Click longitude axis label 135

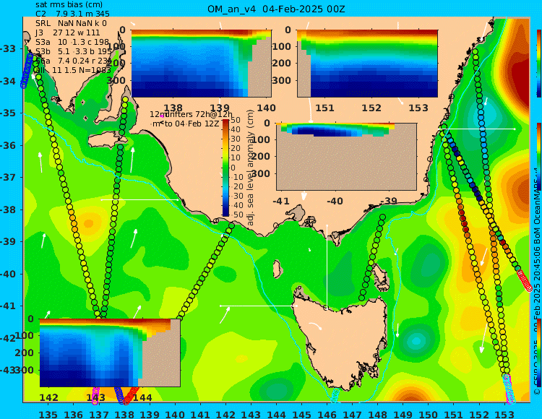click(x=48, y=414)
